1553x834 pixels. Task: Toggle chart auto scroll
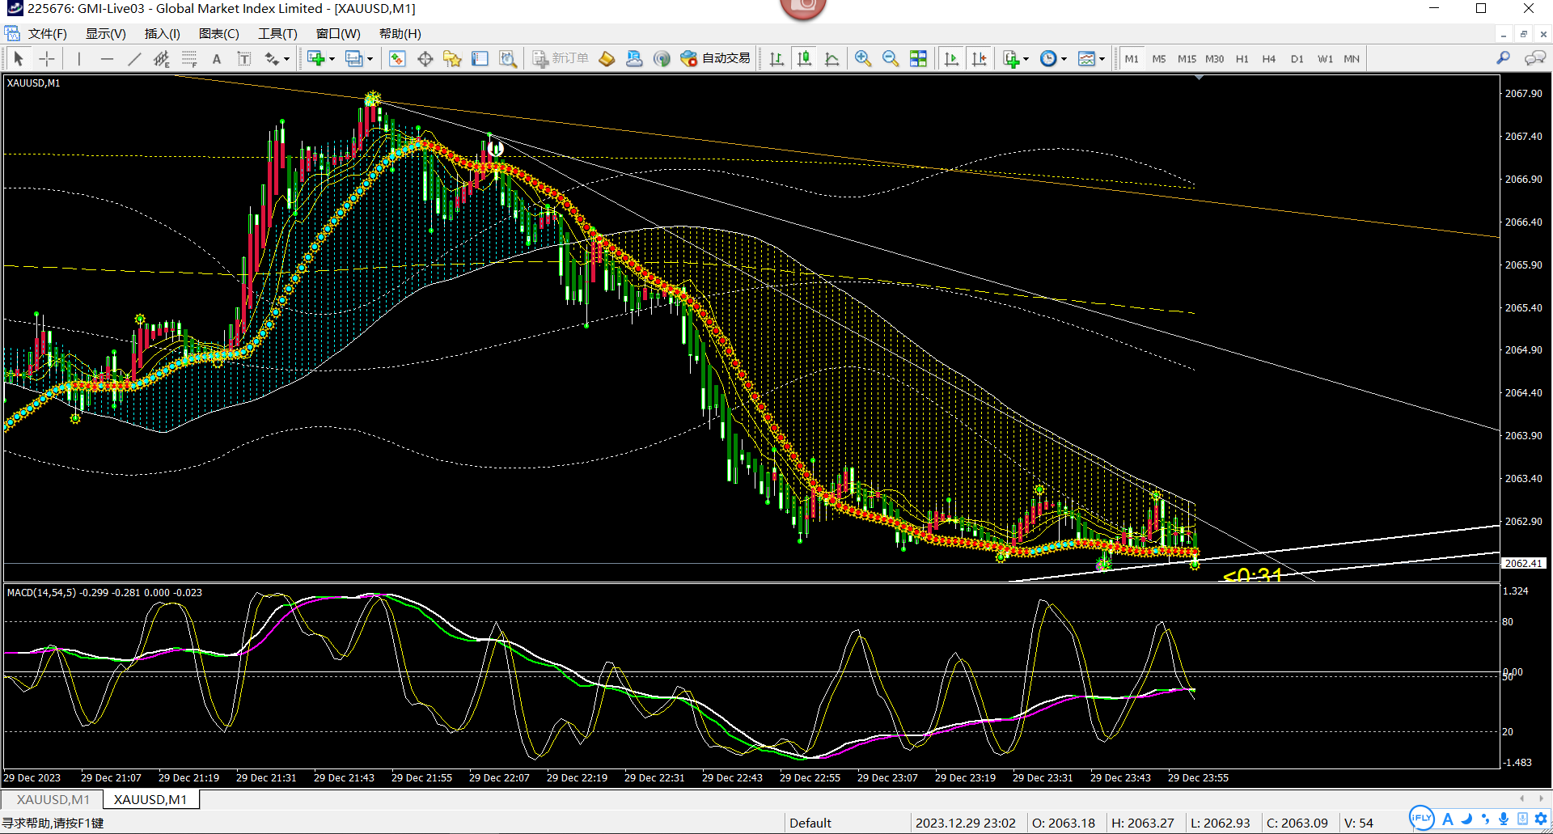(x=952, y=59)
